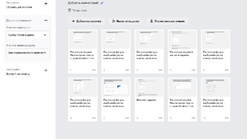Open the thumbnail of card 7
This screenshot has height=139, width=247.
(x=116, y=87)
